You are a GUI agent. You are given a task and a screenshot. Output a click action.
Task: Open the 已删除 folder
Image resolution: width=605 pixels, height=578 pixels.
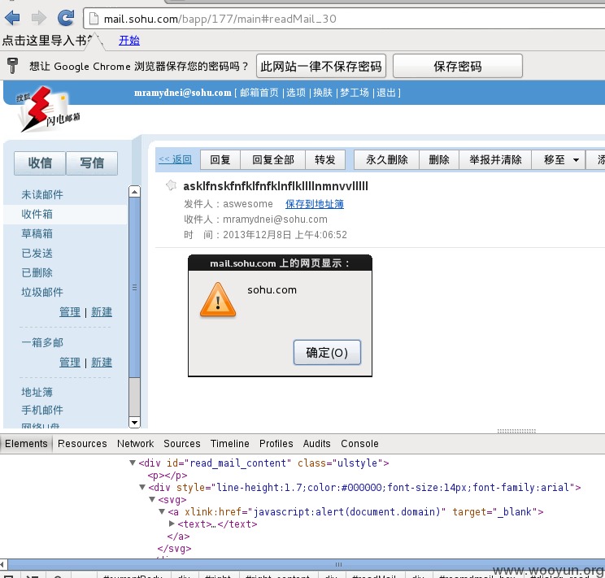pyautogui.click(x=37, y=272)
